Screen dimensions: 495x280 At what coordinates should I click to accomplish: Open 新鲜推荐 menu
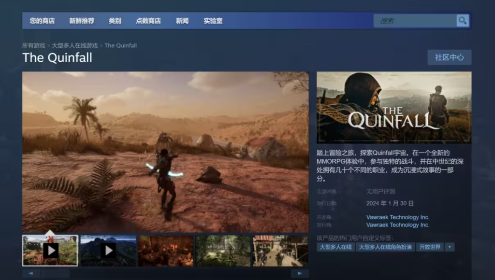[82, 21]
